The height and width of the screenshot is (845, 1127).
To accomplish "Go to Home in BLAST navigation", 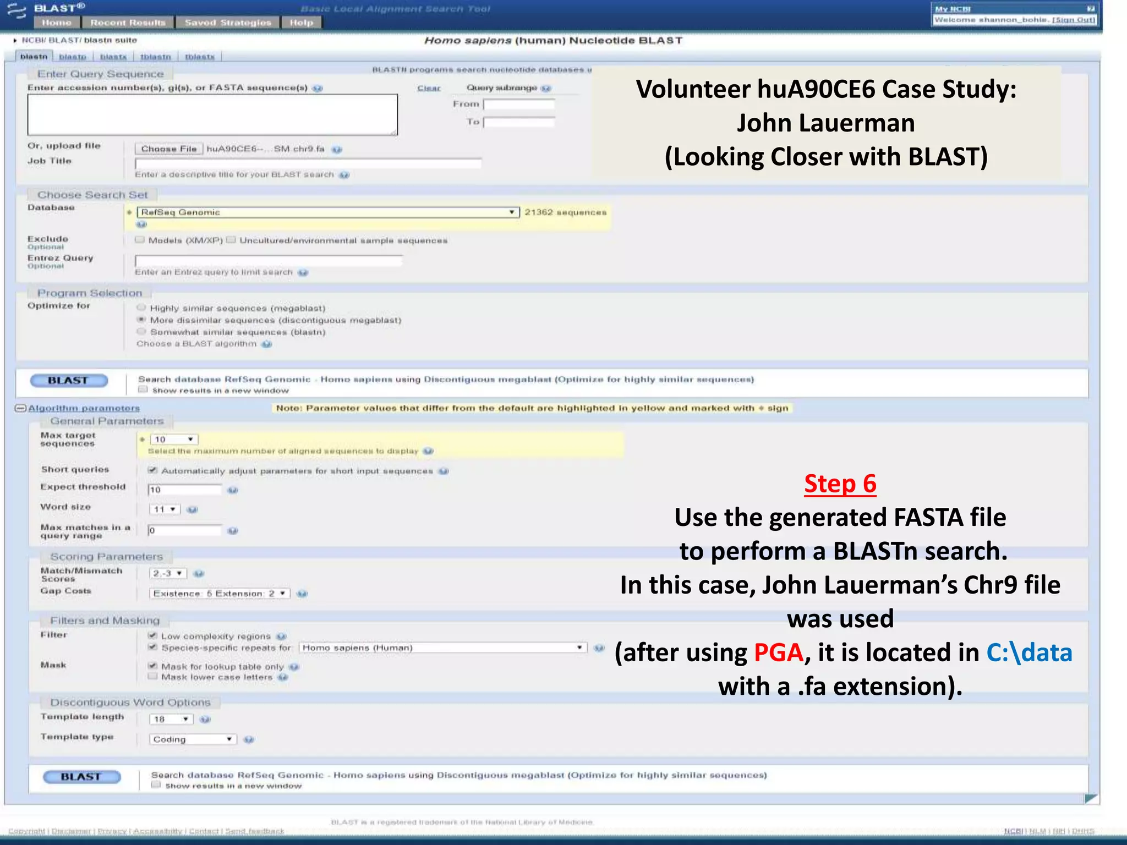I will (x=57, y=23).
